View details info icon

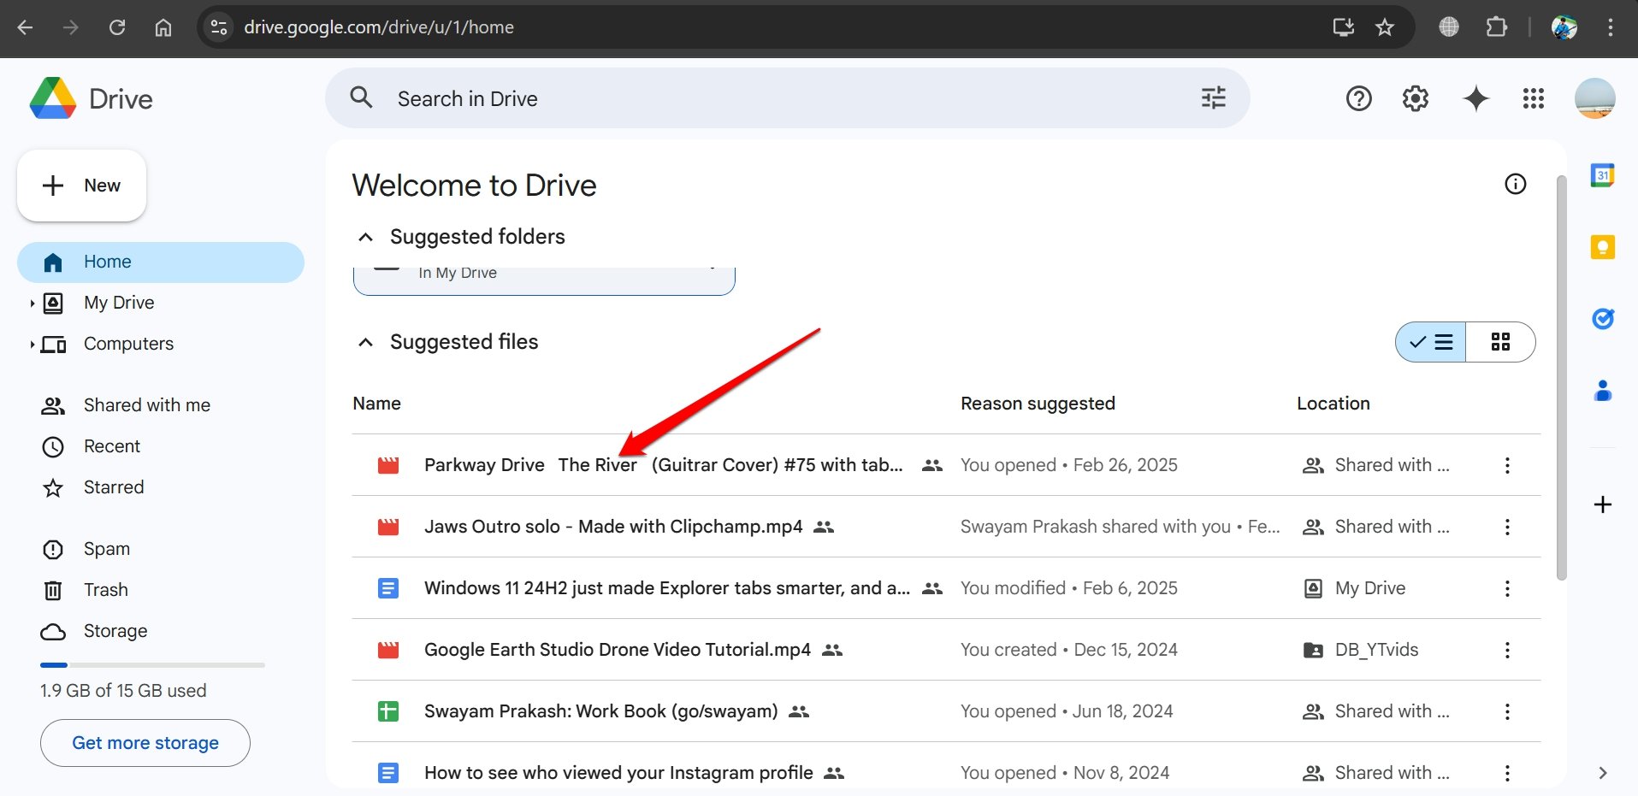[1515, 184]
